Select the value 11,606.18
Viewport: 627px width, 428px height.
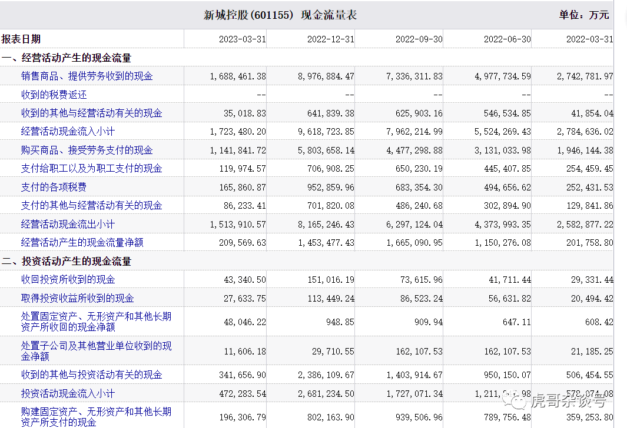click(245, 352)
